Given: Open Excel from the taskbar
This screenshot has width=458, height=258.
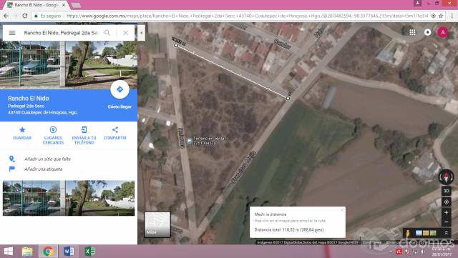Looking at the screenshot, I should coord(89,252).
